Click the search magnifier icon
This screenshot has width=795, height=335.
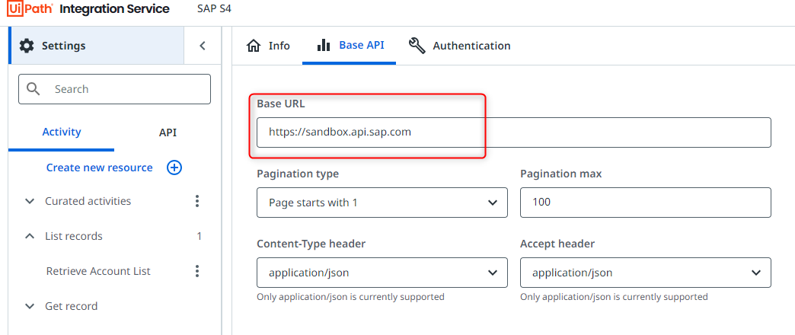(x=34, y=89)
